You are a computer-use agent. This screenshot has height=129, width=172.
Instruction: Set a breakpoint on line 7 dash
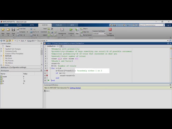pyautogui.click(x=47, y=63)
